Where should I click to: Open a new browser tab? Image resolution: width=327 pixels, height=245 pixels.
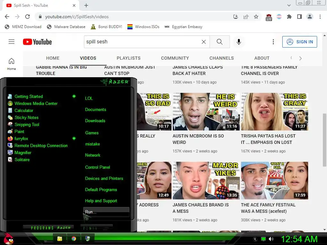86,5
